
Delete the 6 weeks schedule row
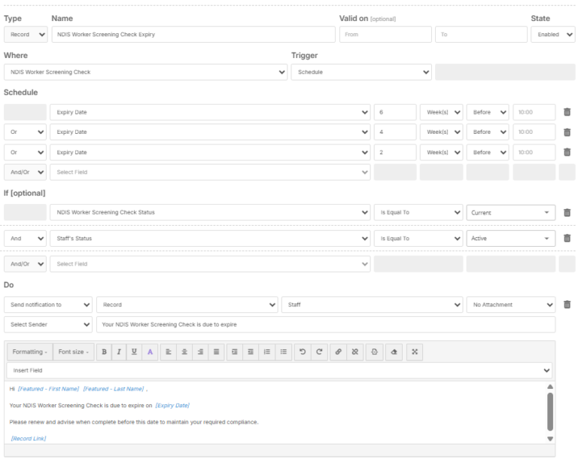567,112
